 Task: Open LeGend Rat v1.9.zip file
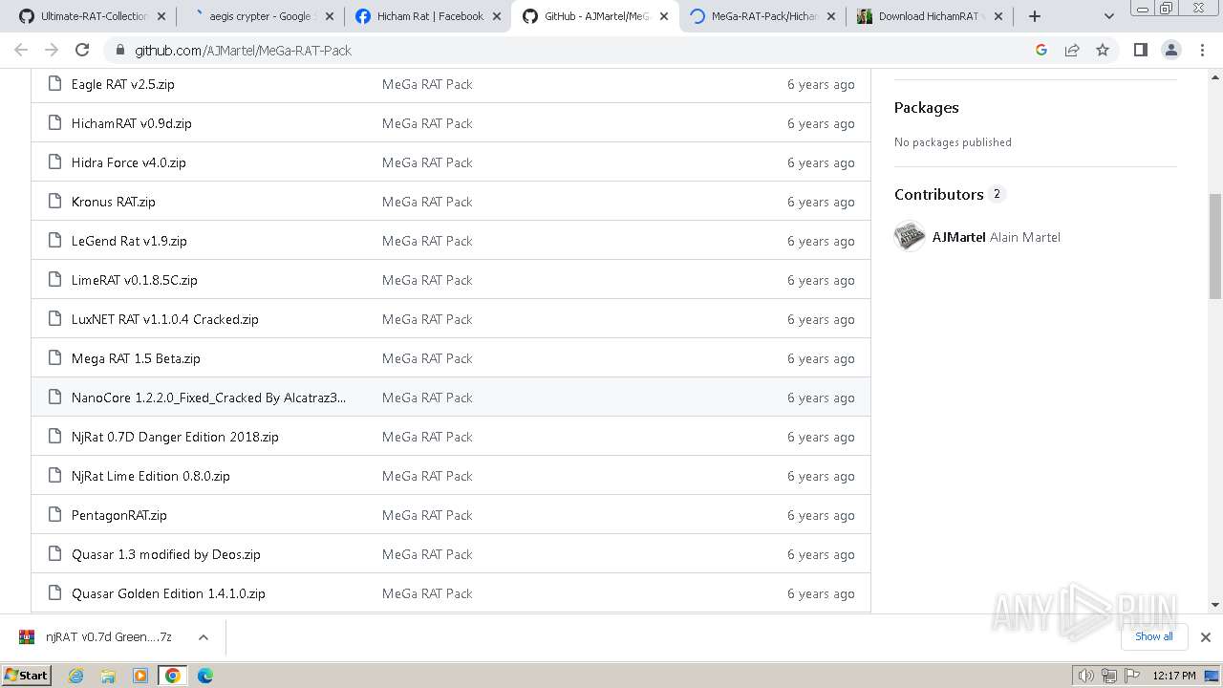129,241
